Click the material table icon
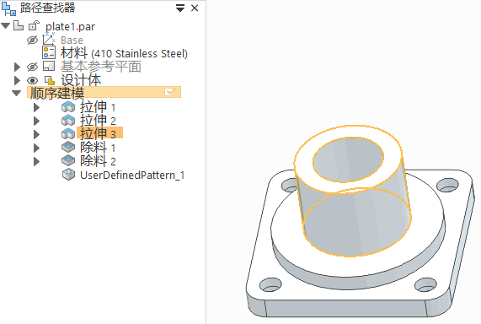This screenshot has height=324, width=481. pos(49,52)
